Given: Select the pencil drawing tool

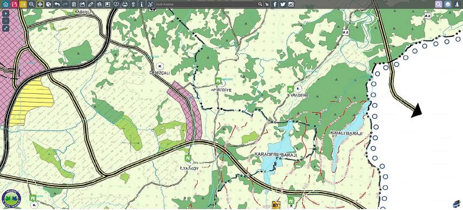Looking at the screenshot, I should pyautogui.click(x=91, y=4).
